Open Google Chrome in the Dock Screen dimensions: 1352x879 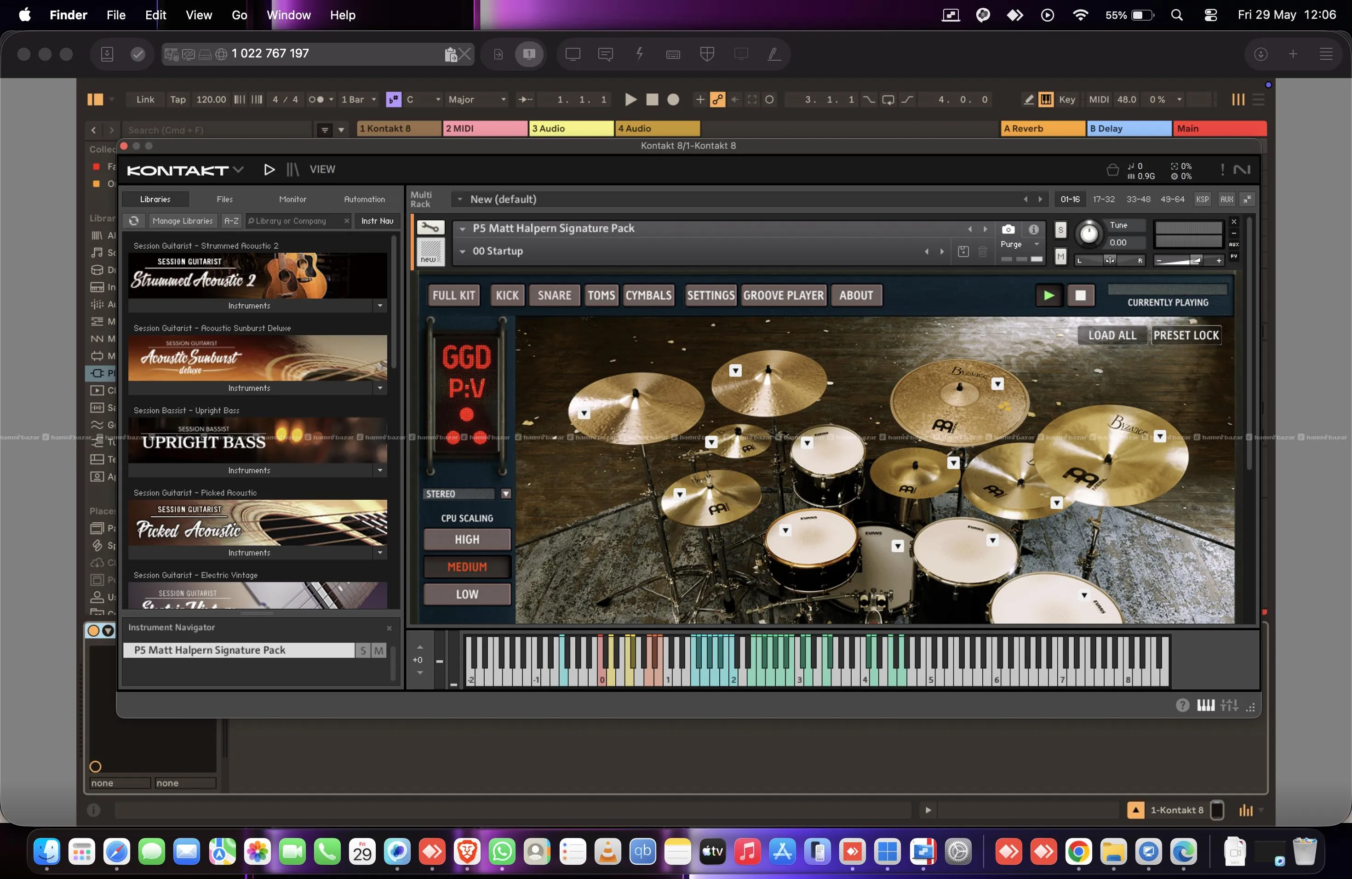pyautogui.click(x=1078, y=851)
